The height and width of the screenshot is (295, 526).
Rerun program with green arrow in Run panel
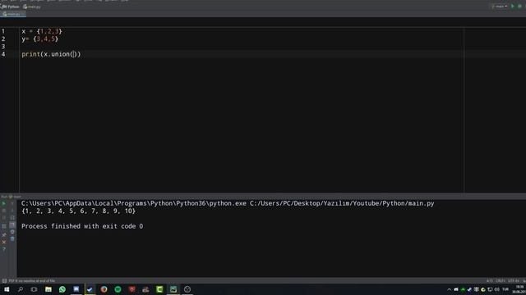point(4,203)
